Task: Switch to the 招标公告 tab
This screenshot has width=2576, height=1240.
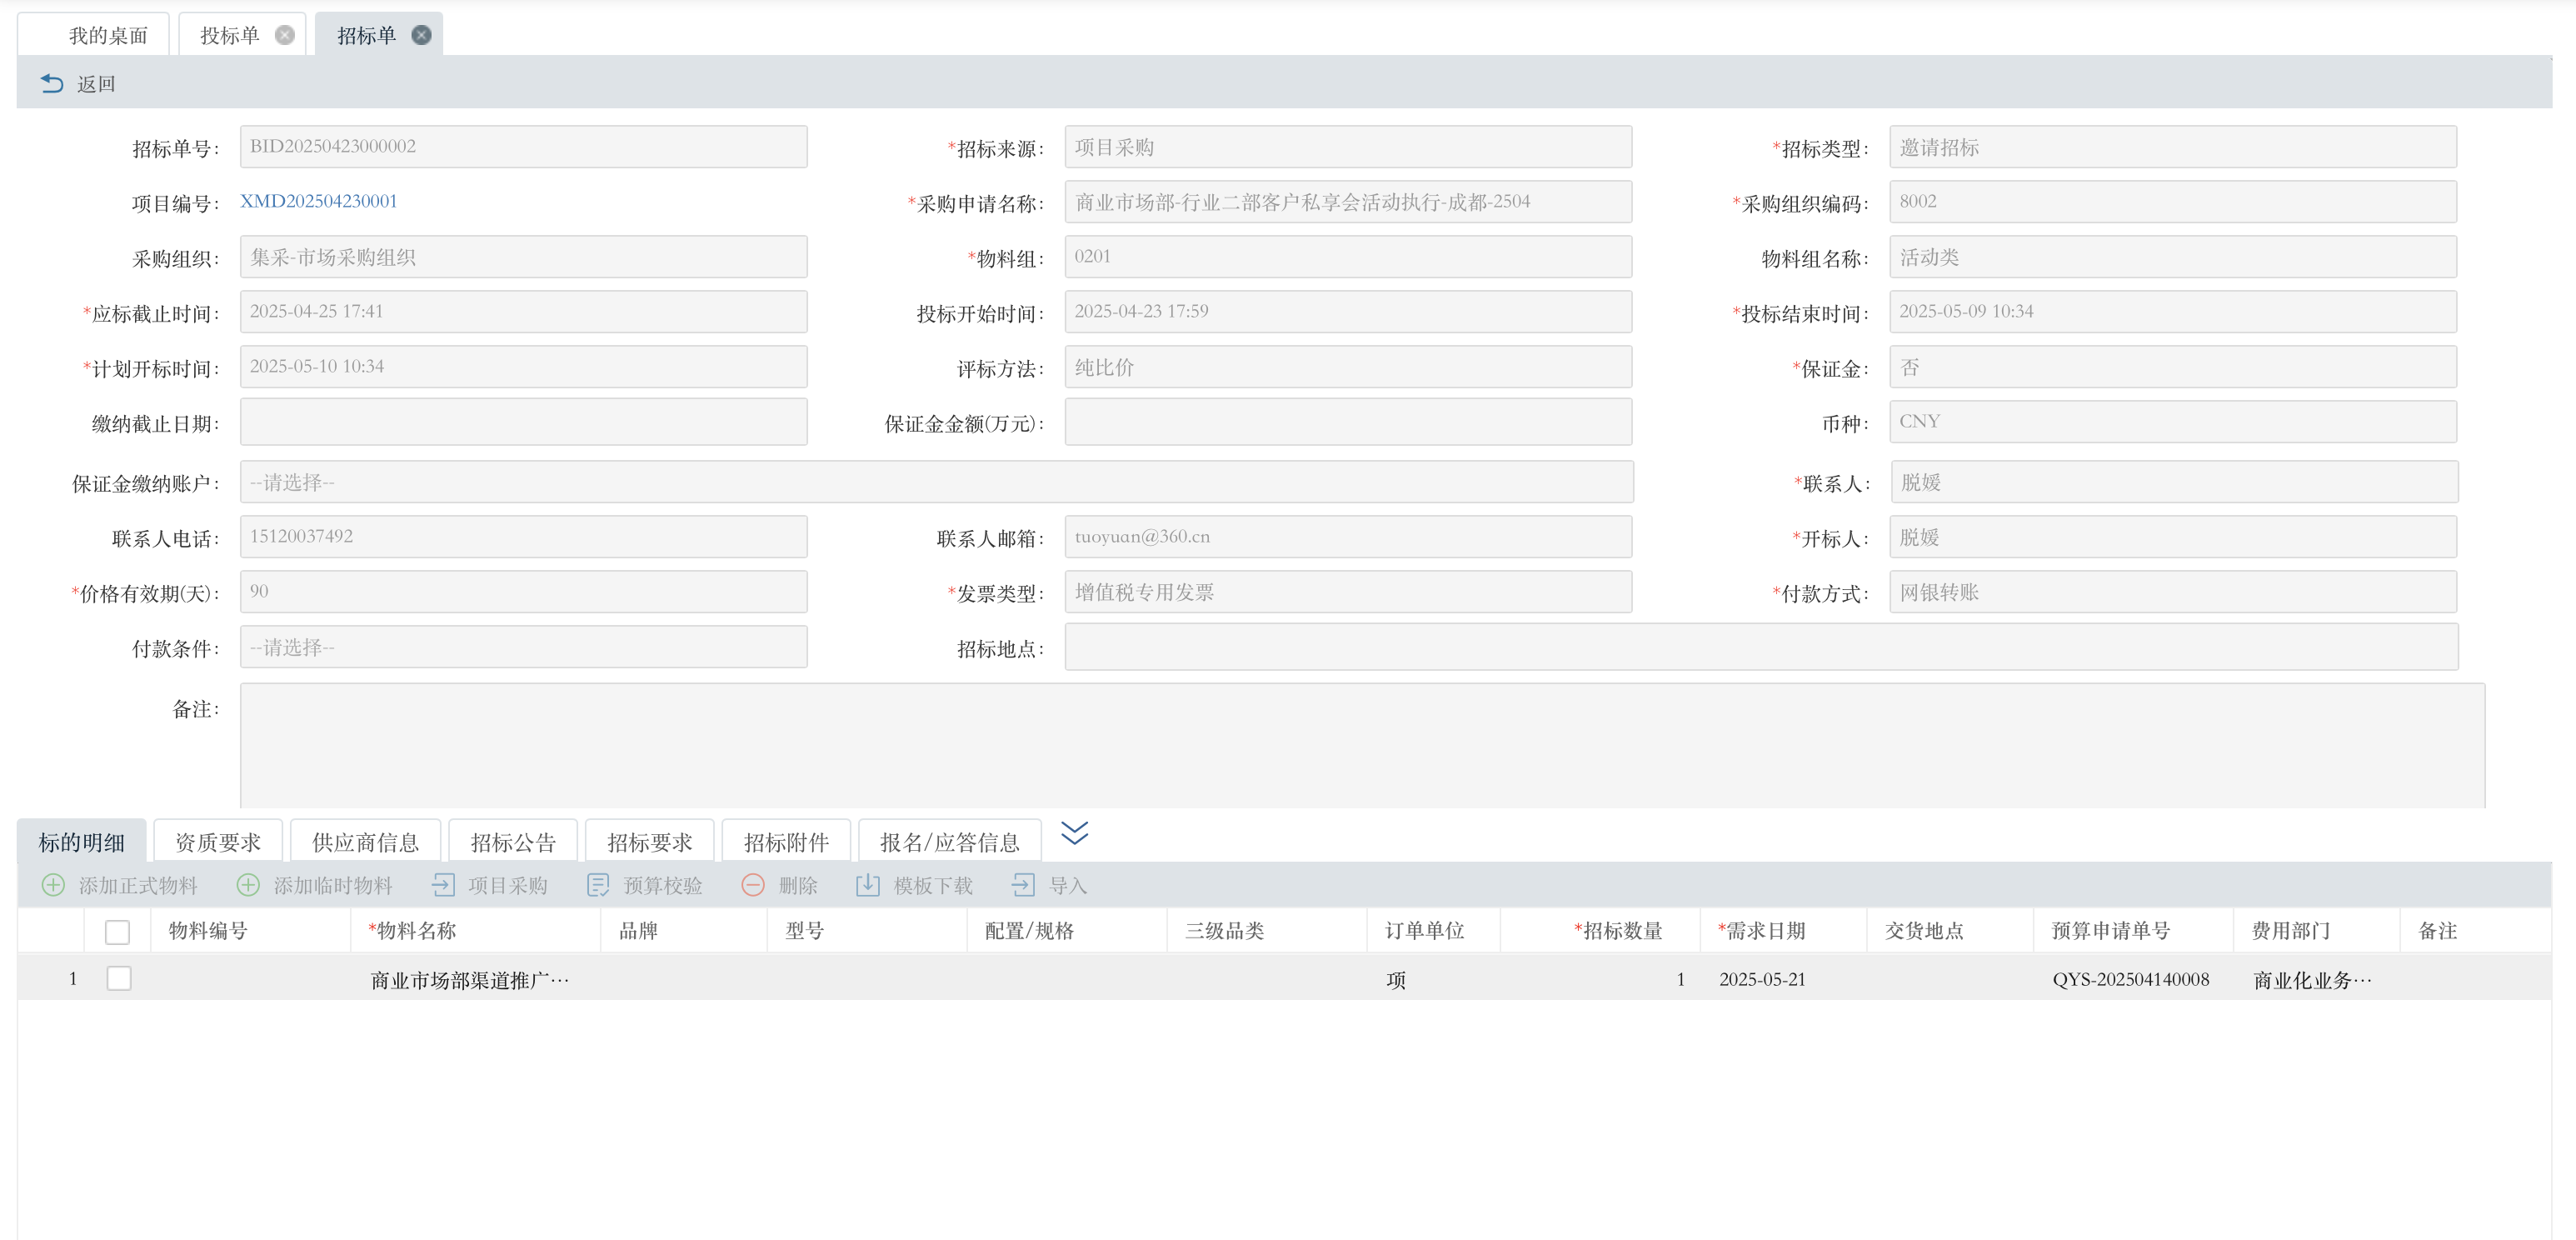Action: pyautogui.click(x=513, y=842)
